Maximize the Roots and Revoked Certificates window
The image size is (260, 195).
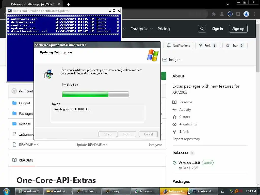point(114,11)
